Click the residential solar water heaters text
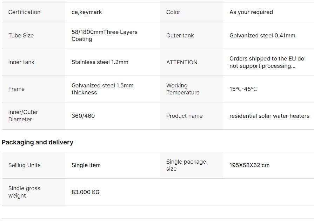Viewport: 314px width, 222px height. [x=269, y=116]
